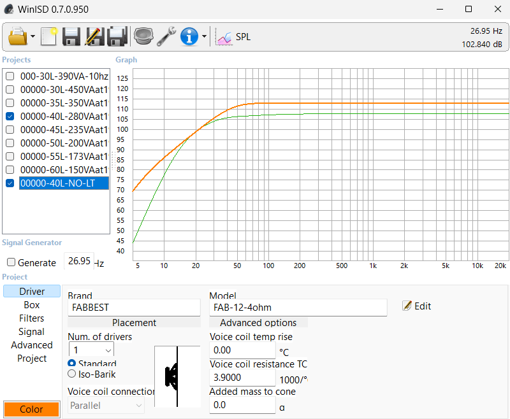510x419 pixels.
Task: Check the 00000-35L-350VAat1 project checkbox
Action: pyautogui.click(x=10, y=103)
